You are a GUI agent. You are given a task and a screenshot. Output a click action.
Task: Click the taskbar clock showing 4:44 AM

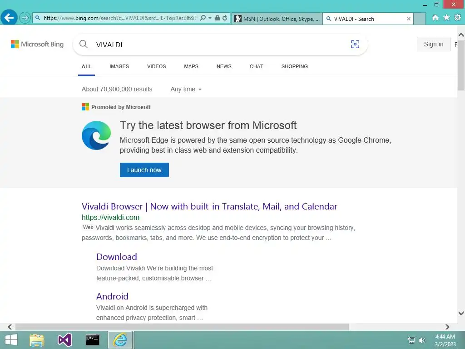445,340
